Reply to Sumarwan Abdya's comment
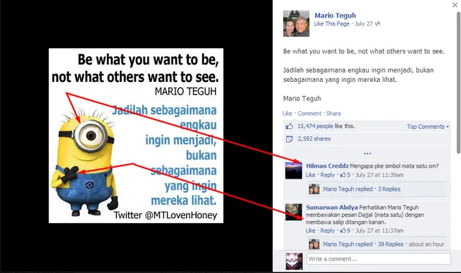461x273 pixels. click(328, 231)
